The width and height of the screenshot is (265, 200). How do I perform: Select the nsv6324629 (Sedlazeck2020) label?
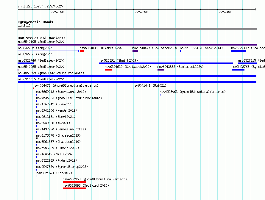(128, 67)
